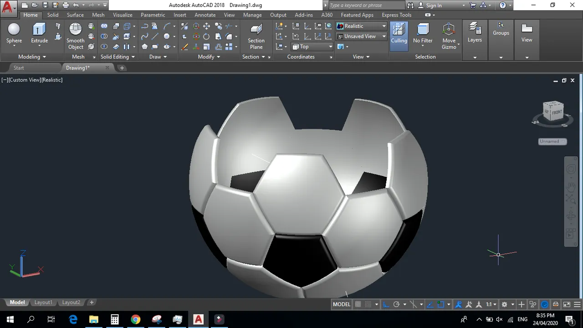
Task: Open the Realistic visual style dropdown
Action: pos(361,26)
